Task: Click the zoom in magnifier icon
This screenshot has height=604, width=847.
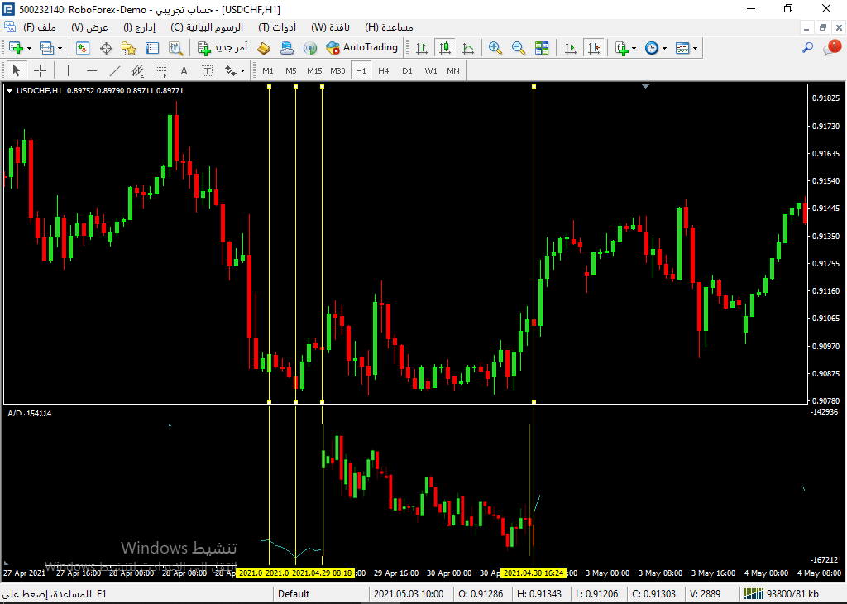Action: coord(495,48)
